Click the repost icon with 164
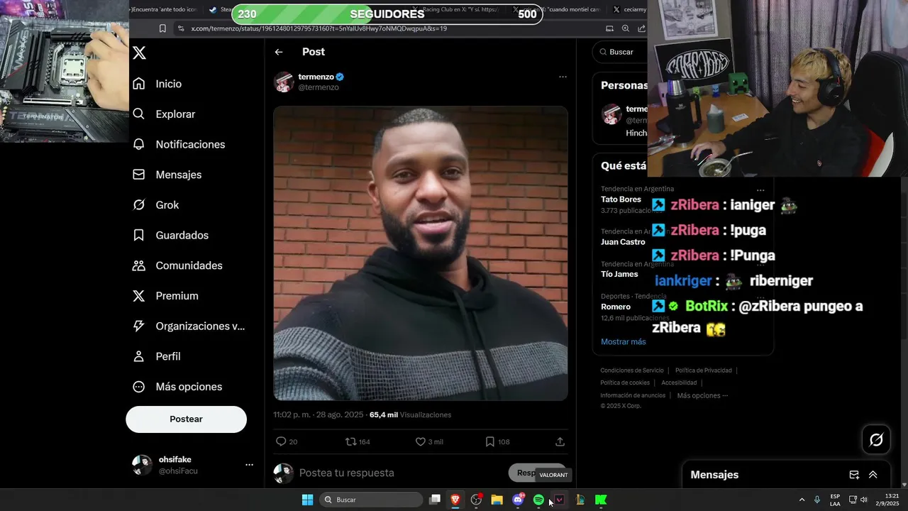 pos(350,441)
